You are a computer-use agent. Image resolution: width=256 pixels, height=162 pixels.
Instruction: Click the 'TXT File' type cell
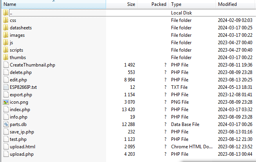click(179, 87)
